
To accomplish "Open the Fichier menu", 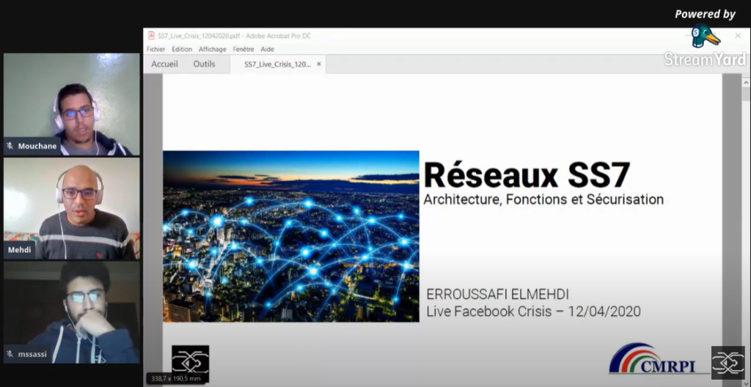I will click(x=155, y=49).
